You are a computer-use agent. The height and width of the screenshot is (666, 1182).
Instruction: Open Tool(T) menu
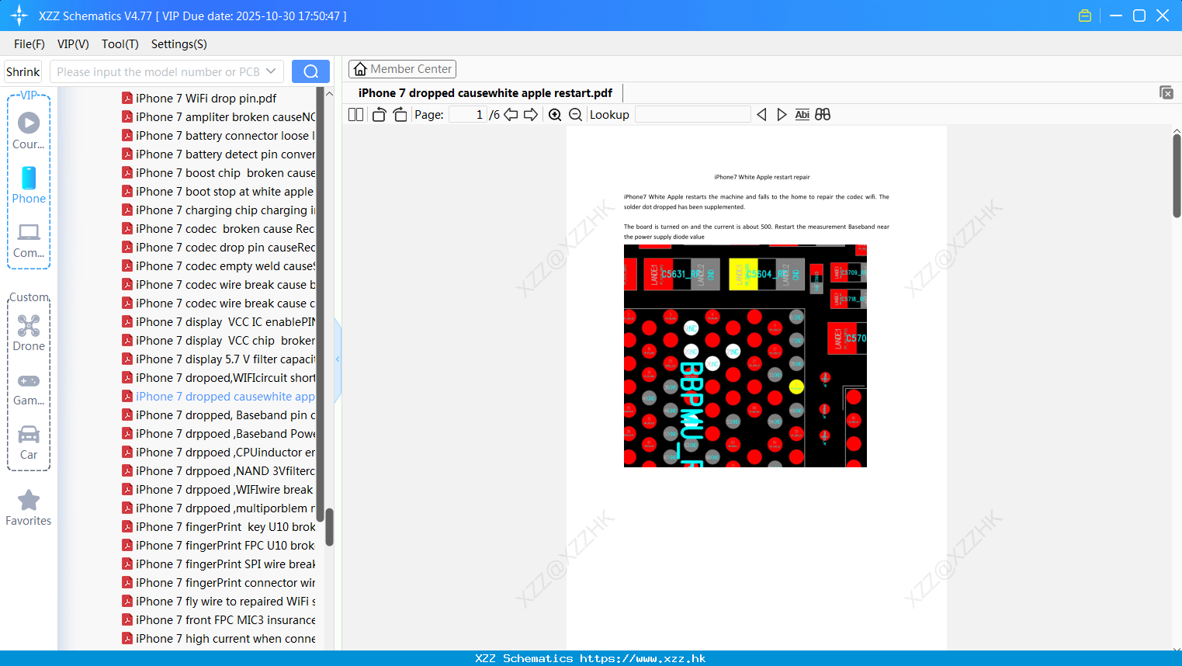(120, 44)
